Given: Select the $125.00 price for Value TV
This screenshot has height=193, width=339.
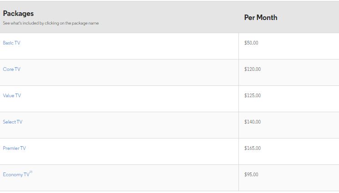Looking at the screenshot, I should [253, 95].
